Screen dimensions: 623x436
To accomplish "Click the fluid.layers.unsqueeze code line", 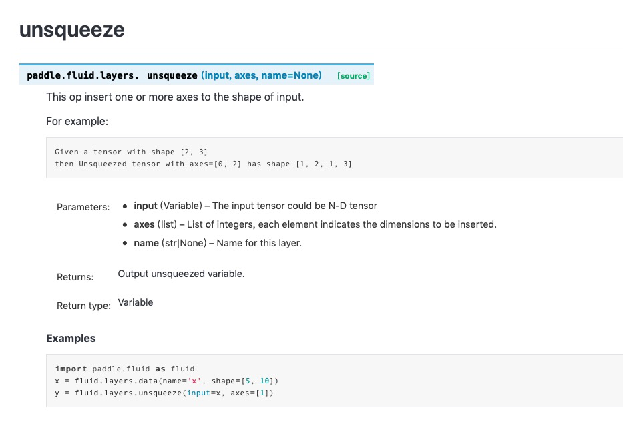I will click(164, 393).
